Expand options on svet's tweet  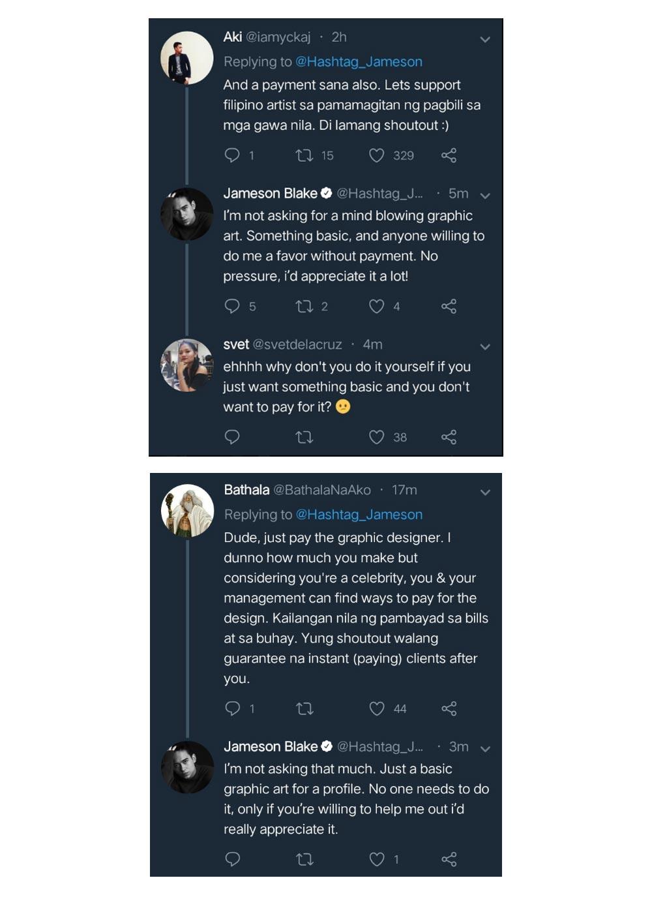coord(485,346)
